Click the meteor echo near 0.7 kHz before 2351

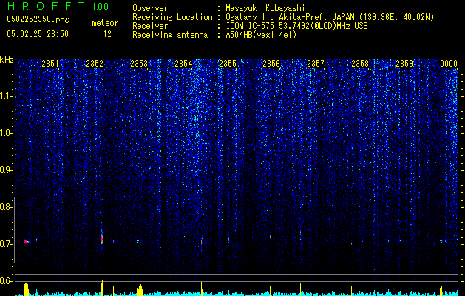(x=26, y=242)
